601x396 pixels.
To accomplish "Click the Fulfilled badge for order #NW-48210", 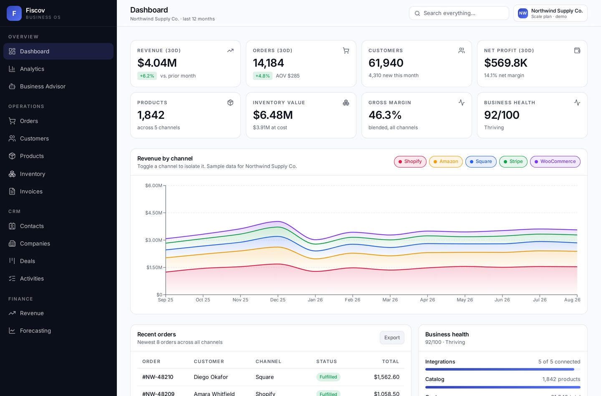I will coord(328,377).
